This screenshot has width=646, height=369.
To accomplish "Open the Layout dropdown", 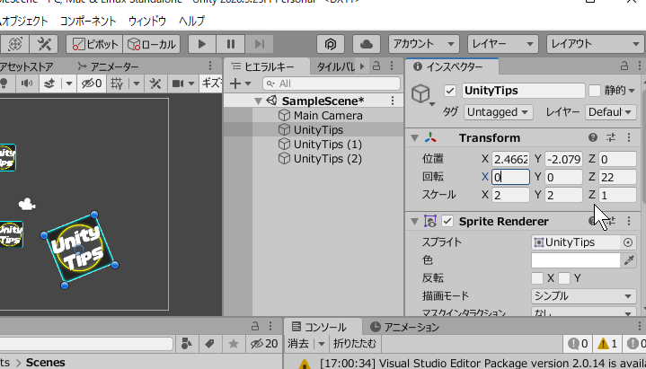I will point(596,44).
